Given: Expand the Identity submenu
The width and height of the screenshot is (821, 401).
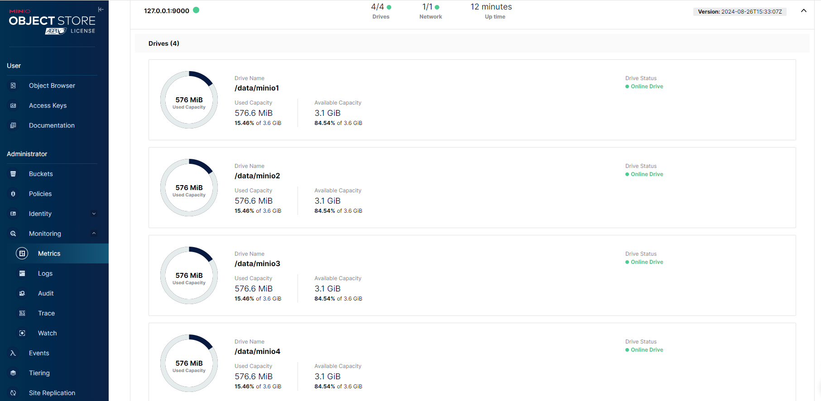Looking at the screenshot, I should pyautogui.click(x=94, y=214).
